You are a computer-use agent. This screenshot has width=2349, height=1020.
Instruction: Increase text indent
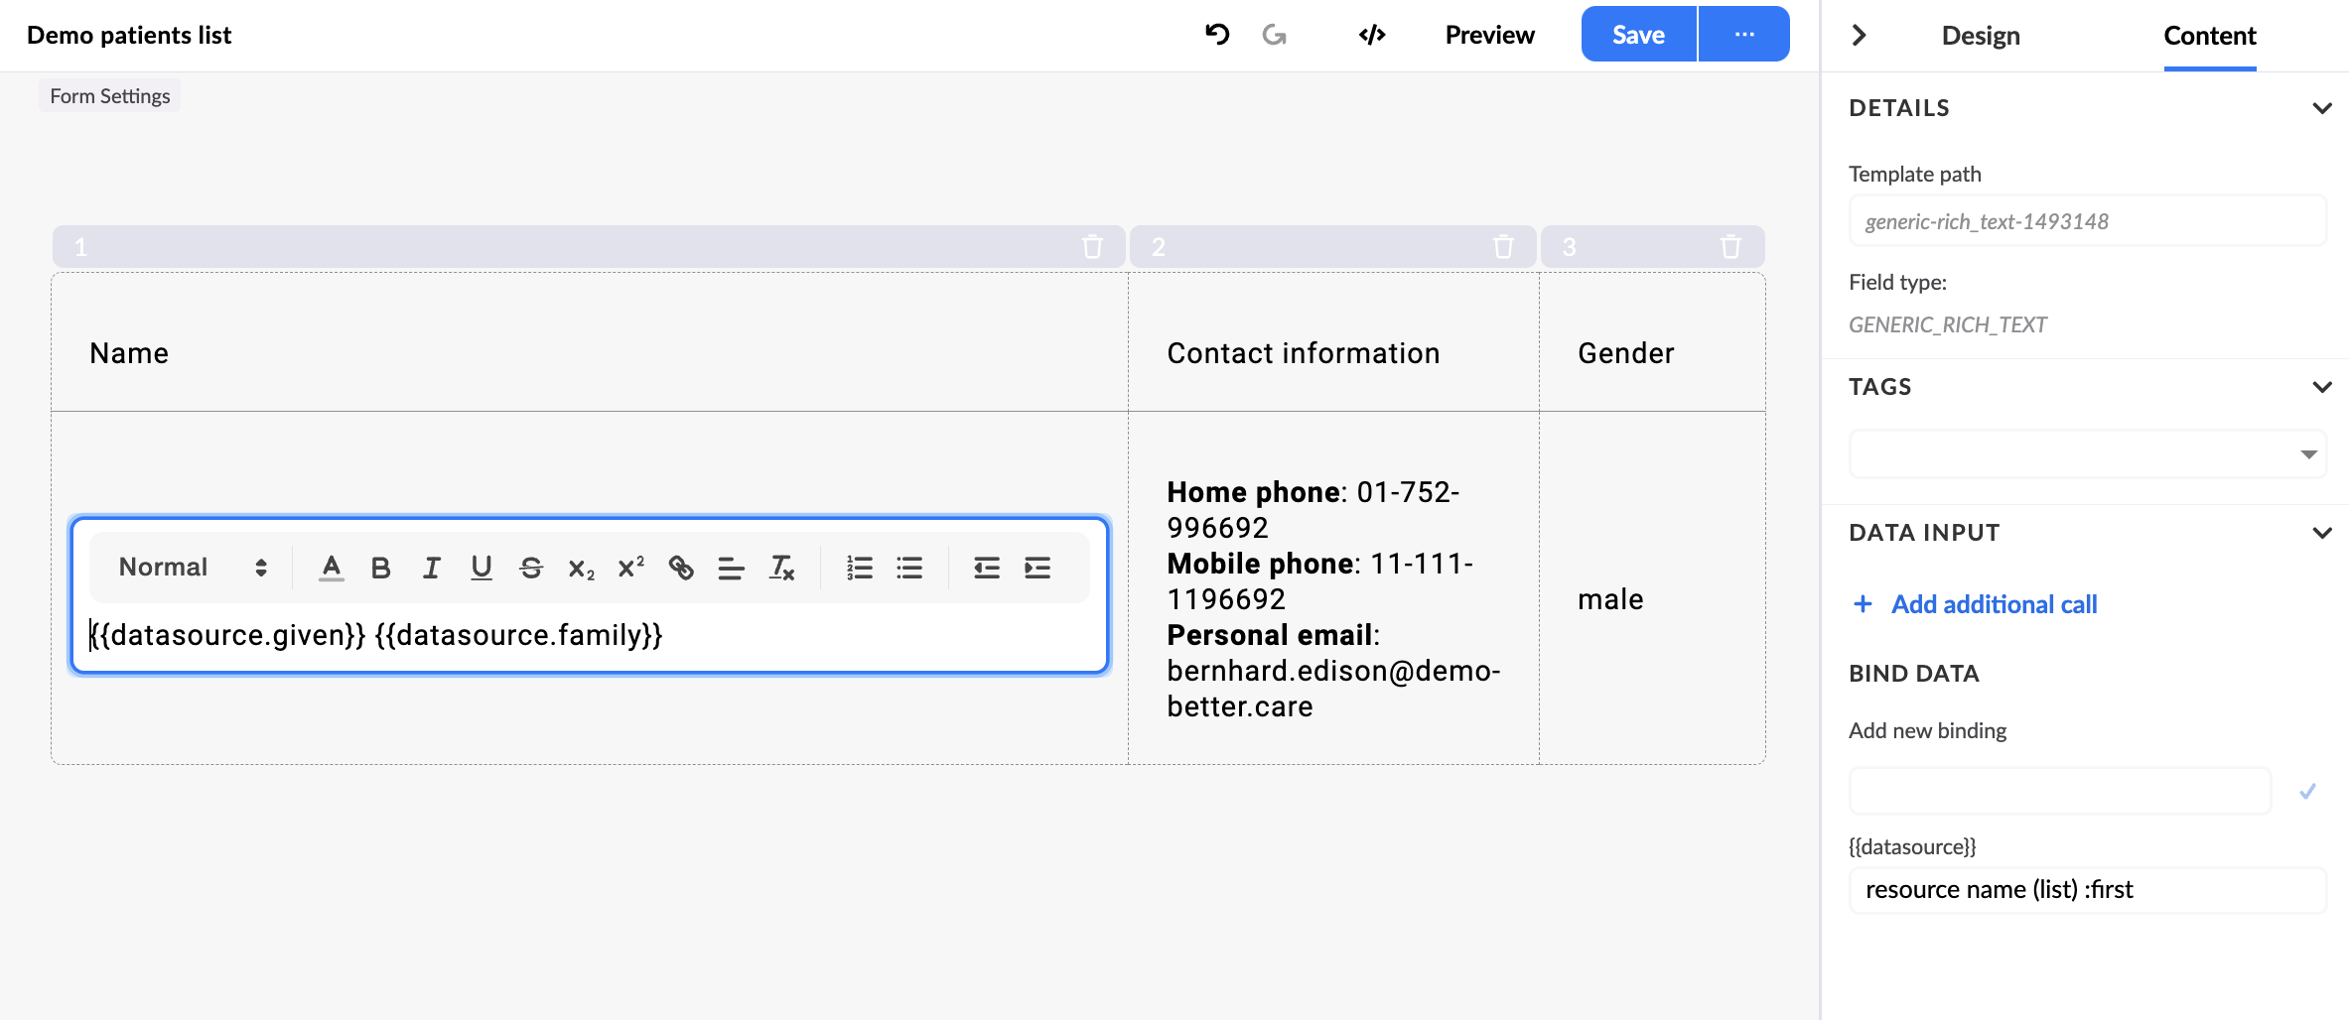pos(1037,568)
